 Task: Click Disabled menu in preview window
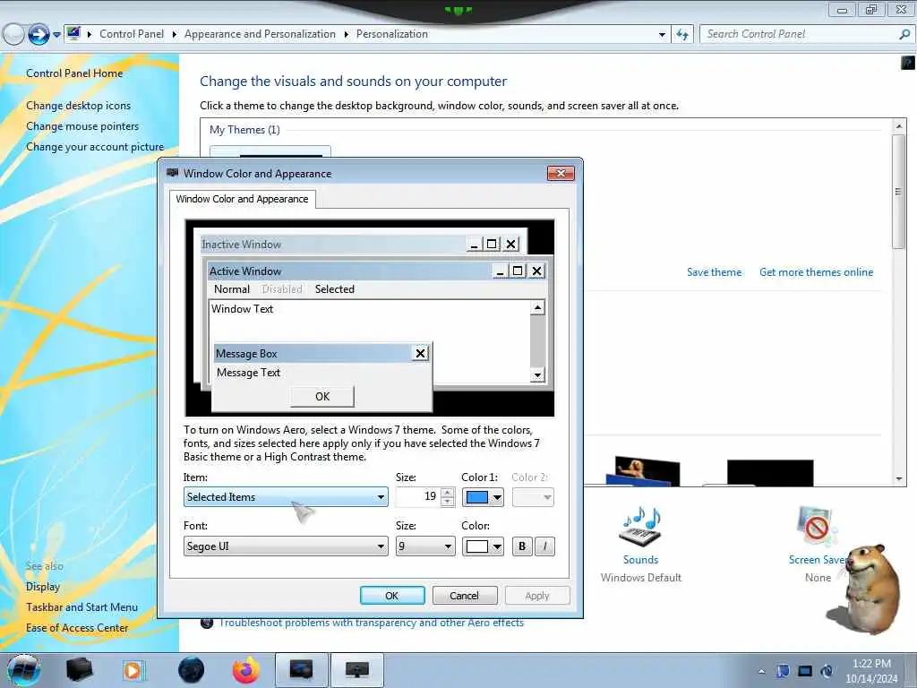coord(282,289)
